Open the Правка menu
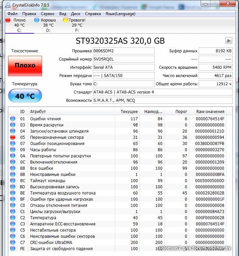This screenshot has height=256, width=239. click(x=29, y=14)
